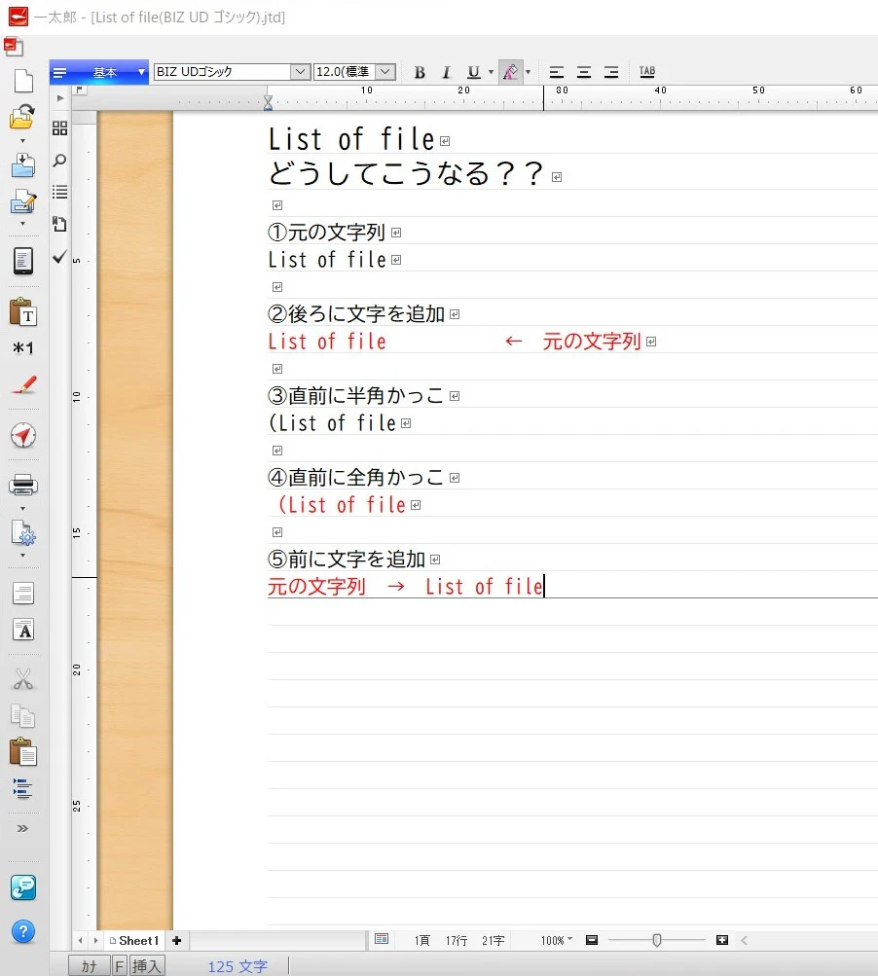This screenshot has height=976, width=878.
Task: Click the save-as icon with pencil
Action: 23,201
